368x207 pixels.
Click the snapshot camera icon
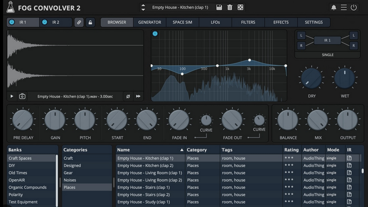tap(22, 96)
